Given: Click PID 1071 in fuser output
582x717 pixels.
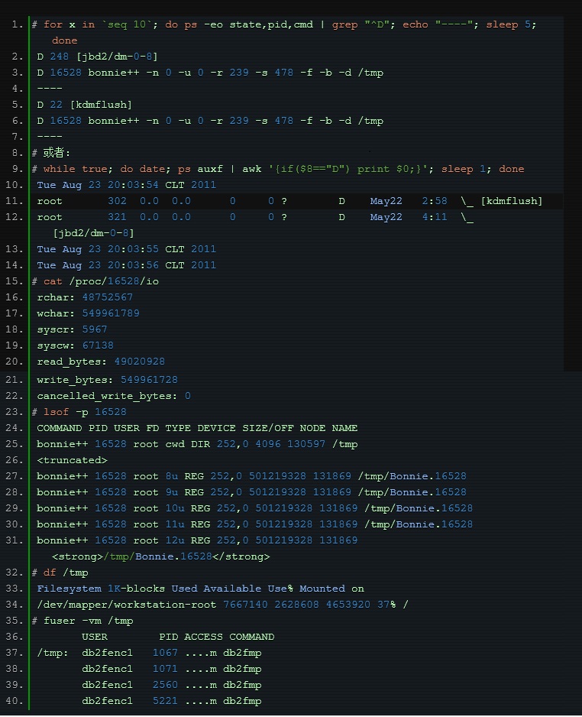Looking at the screenshot, I should coord(165,669).
